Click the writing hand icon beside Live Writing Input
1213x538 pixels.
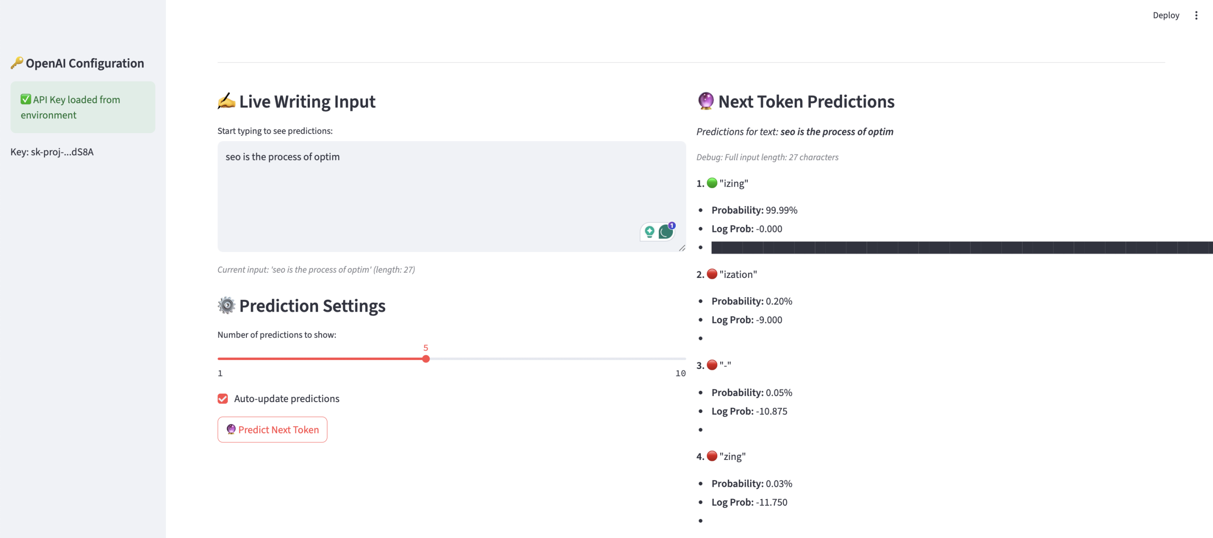226,101
